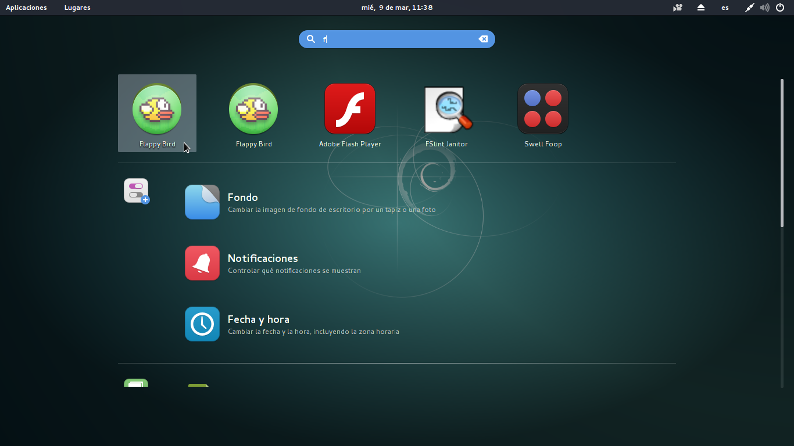Open the clock and calendar dropdown

(397, 8)
